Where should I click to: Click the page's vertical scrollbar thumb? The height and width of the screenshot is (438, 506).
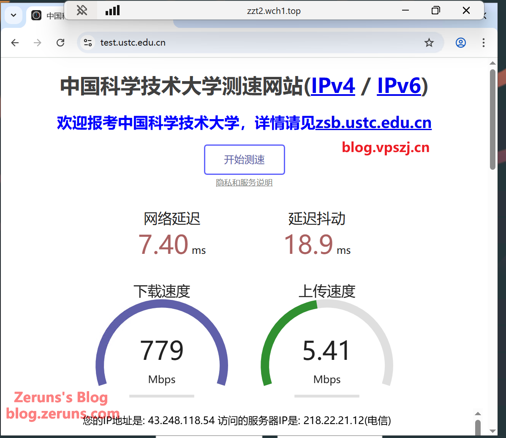point(492,119)
